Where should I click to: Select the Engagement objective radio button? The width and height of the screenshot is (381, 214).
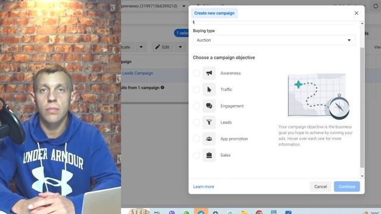(196, 106)
